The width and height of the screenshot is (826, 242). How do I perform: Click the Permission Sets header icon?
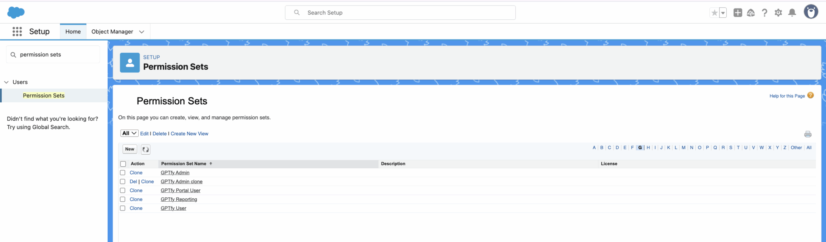pyautogui.click(x=130, y=63)
